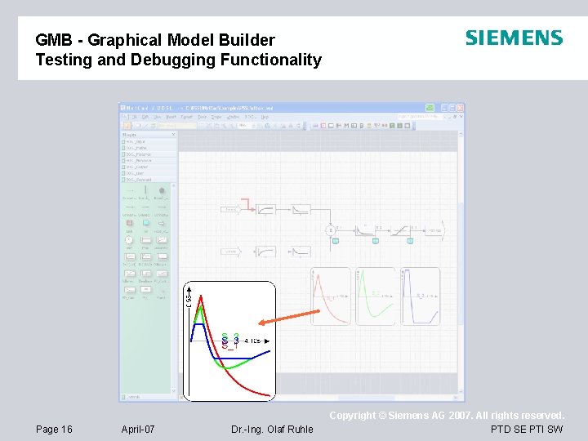Click the teal probe under the summation circle

[336, 241]
